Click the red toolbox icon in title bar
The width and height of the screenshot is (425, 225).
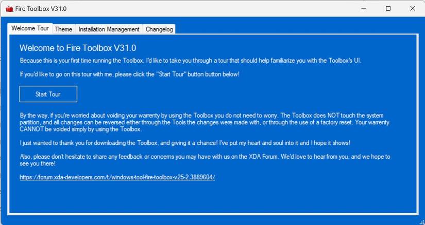[9, 9]
